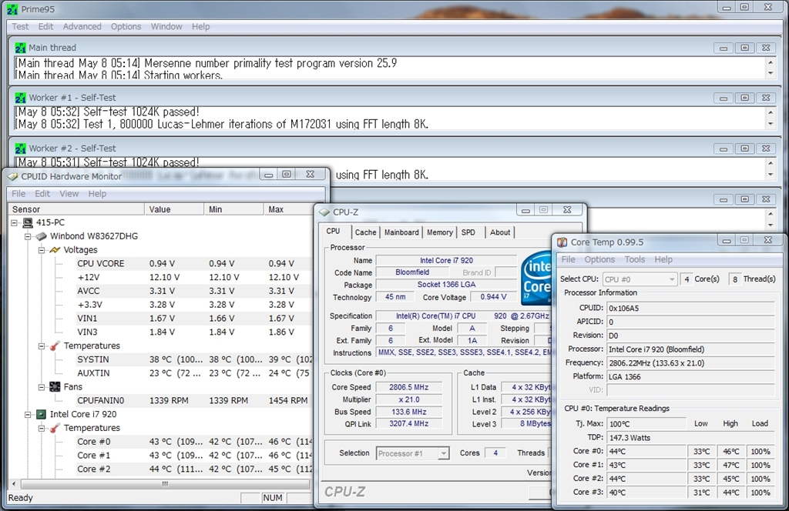
Task: Click the Intel Core i7 logo badge
Action: click(x=536, y=279)
